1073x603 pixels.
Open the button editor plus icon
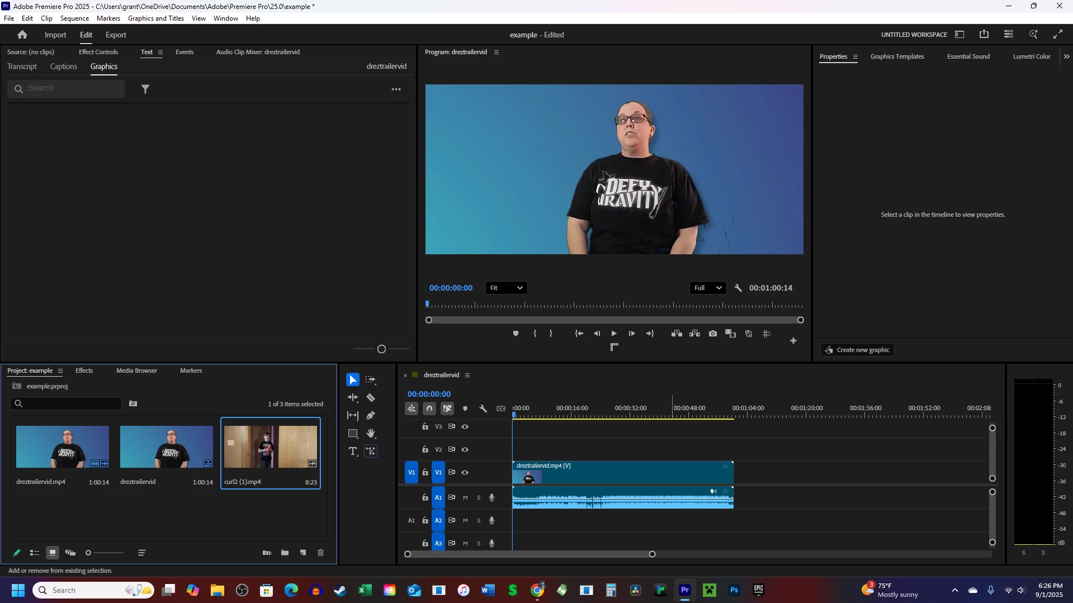(x=793, y=341)
